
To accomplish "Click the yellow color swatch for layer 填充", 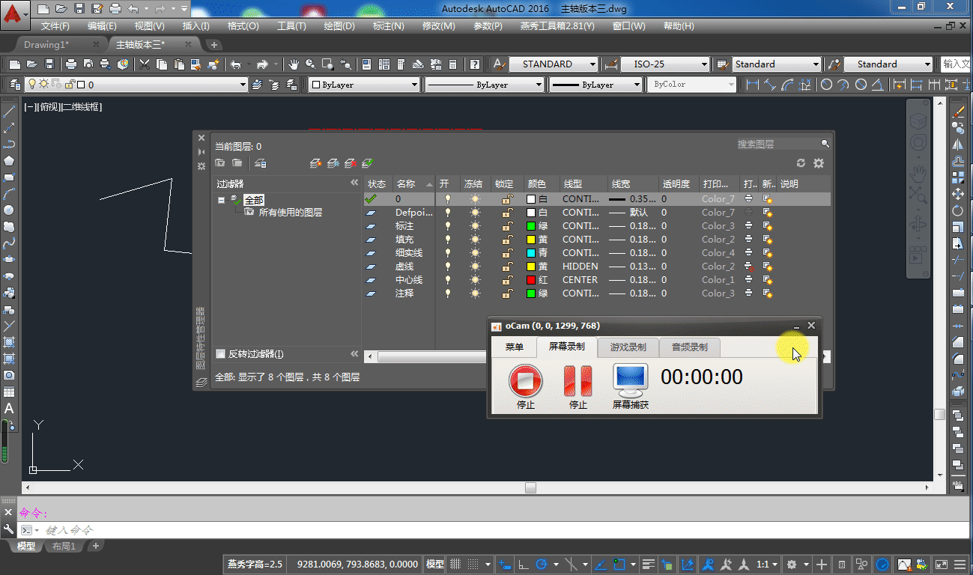I will tap(531, 240).
